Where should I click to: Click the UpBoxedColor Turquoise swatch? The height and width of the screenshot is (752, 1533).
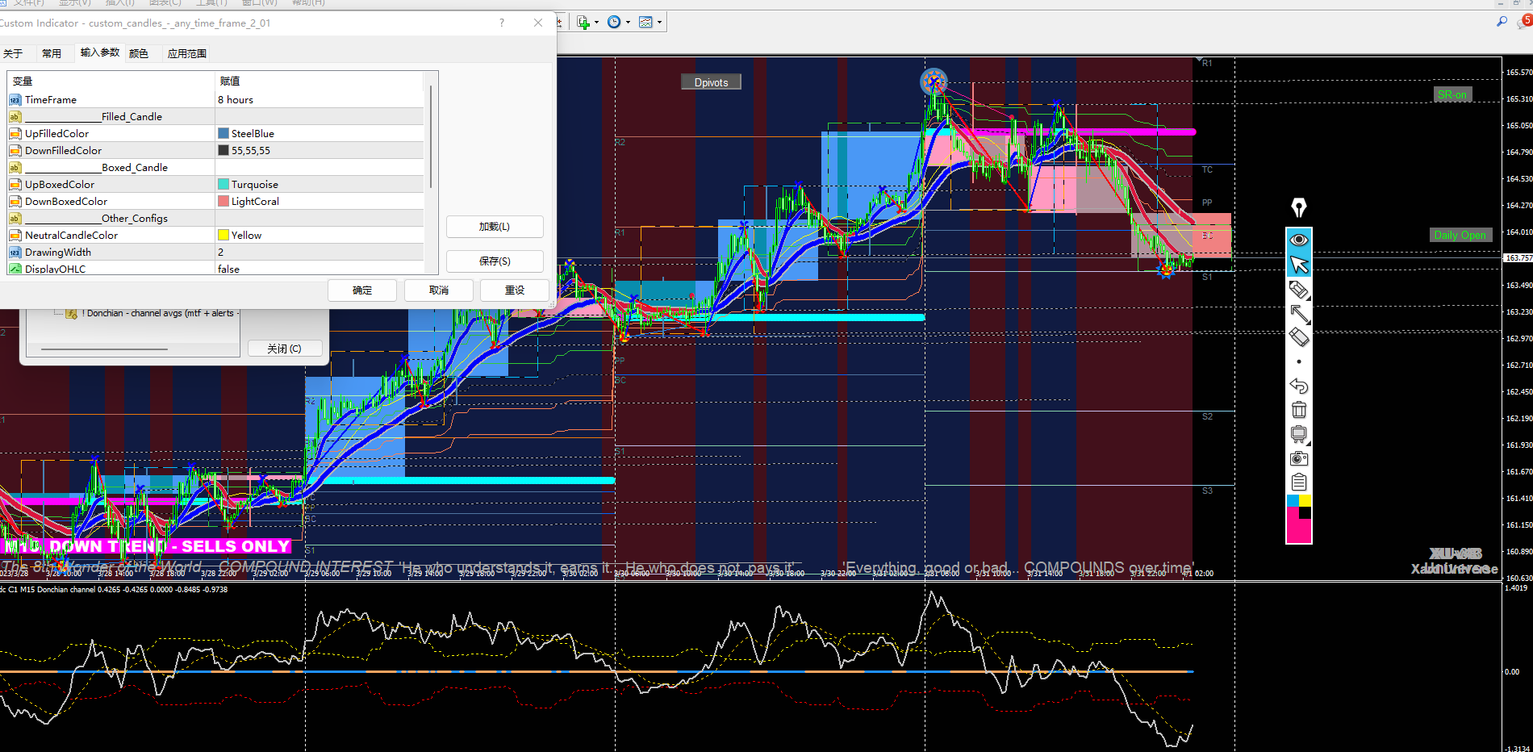click(x=223, y=184)
